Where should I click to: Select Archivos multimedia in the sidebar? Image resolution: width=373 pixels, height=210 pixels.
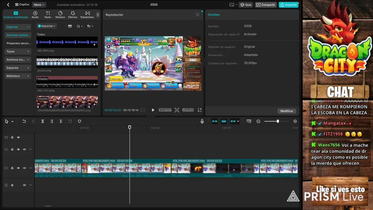(x=17, y=35)
